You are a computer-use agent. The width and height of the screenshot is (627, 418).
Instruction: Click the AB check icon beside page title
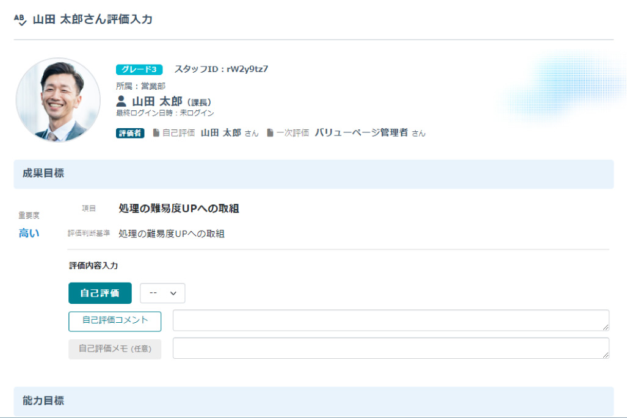tap(20, 20)
